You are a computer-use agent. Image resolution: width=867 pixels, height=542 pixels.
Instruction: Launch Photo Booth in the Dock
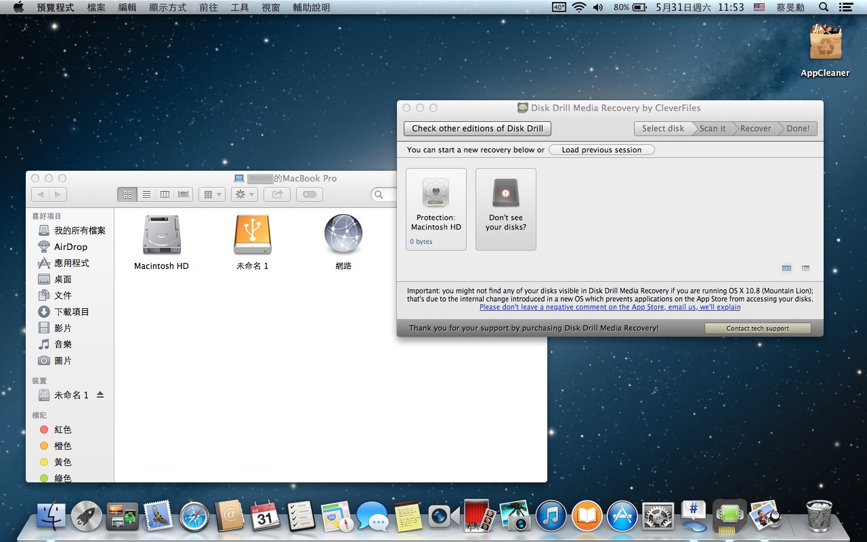tap(480, 517)
